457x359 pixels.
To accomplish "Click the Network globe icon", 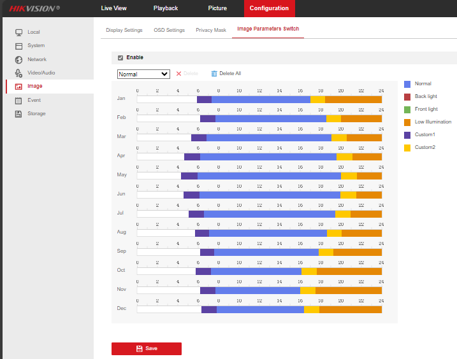I will 18,59.
